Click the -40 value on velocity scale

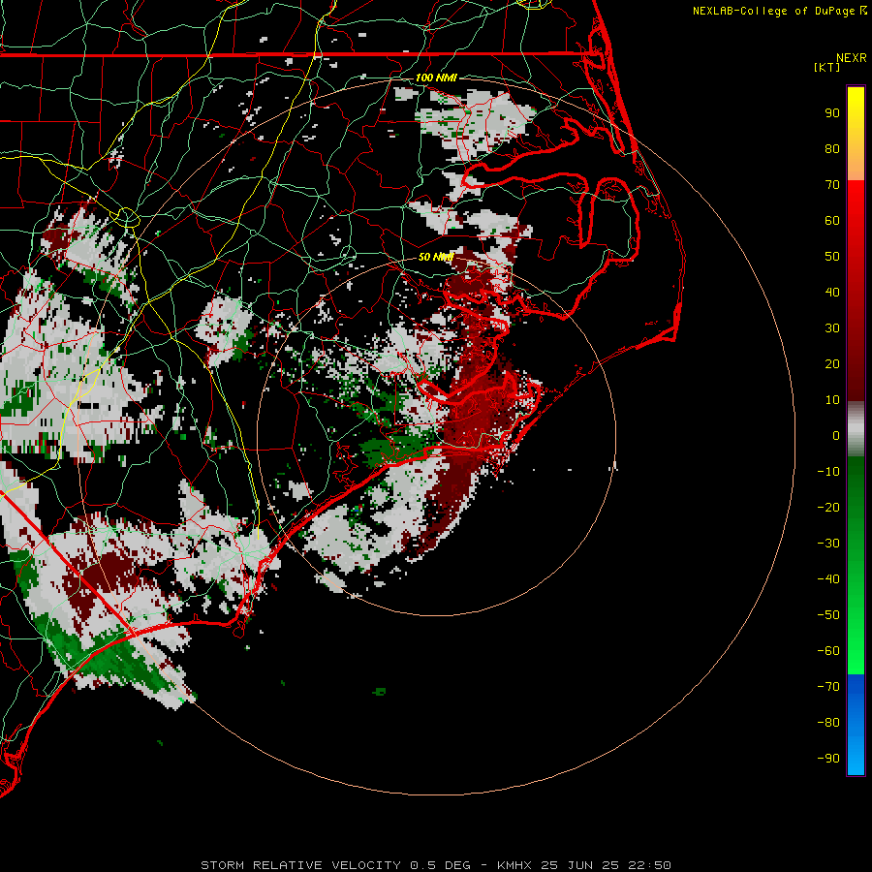(x=828, y=579)
